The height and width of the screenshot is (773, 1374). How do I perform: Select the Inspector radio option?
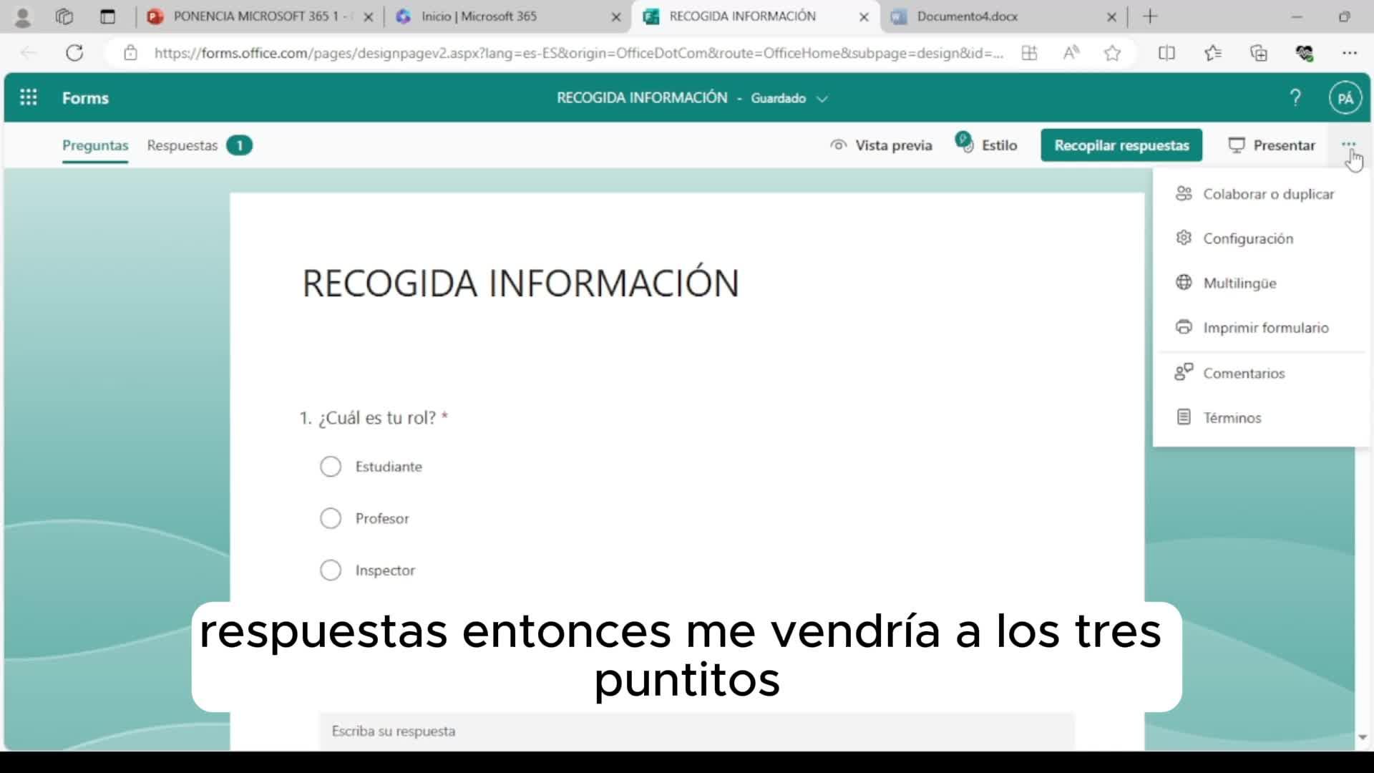point(331,570)
